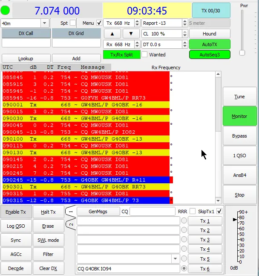259x276 pixels.
Task: Click the signal level meter marker
Action: coord(235,220)
